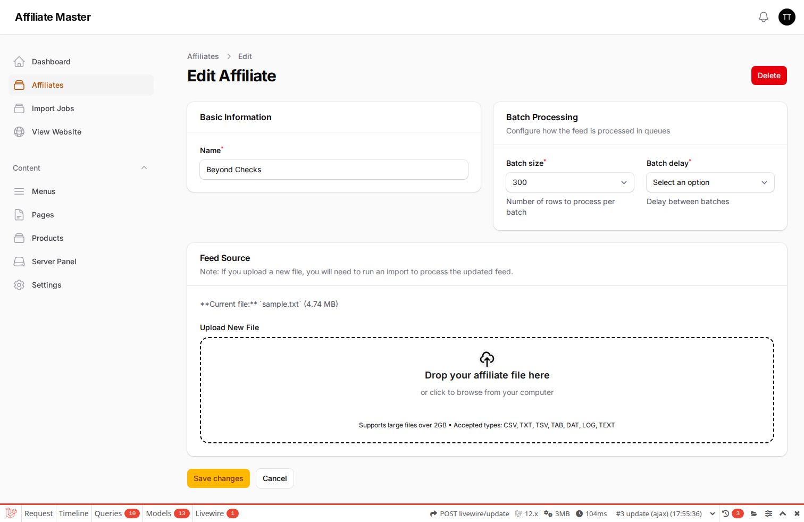This screenshot has width=804, height=522.
Task: Click the 104ms request duration indicator
Action: tap(591, 513)
